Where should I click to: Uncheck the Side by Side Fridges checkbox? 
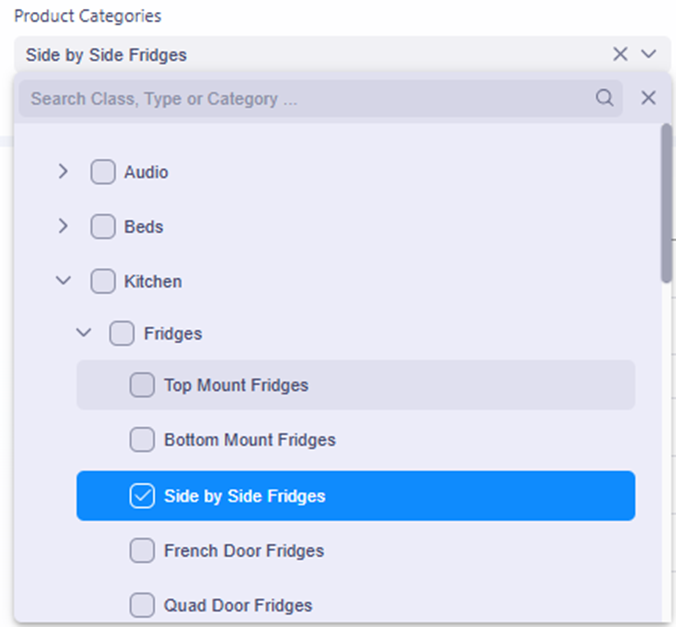point(142,496)
